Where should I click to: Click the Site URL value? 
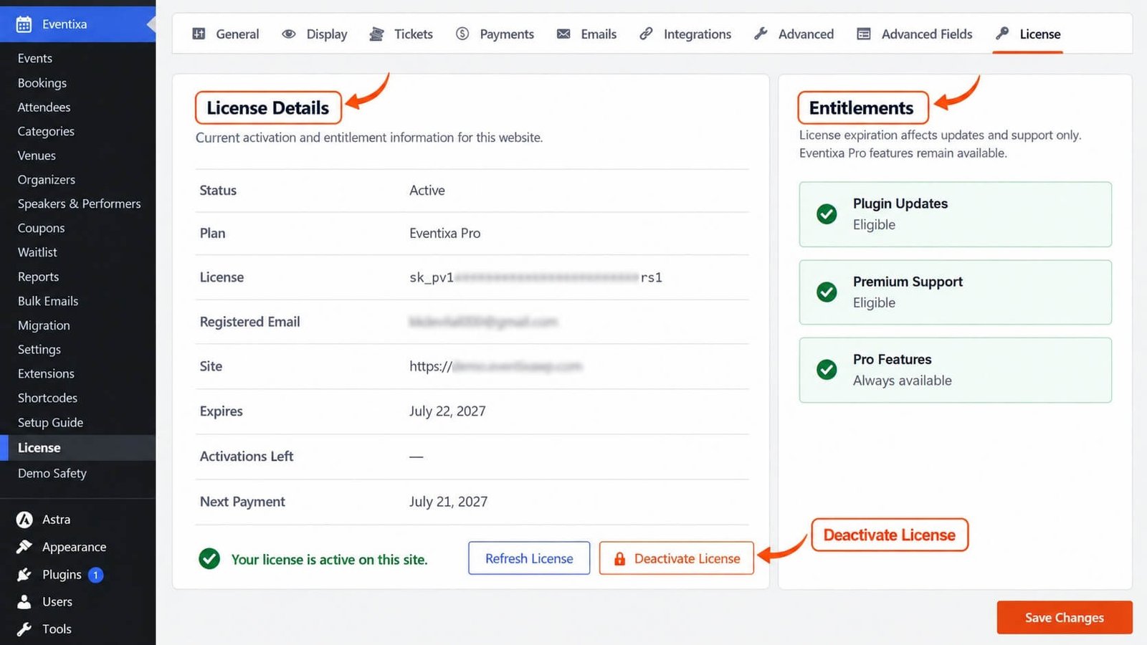point(496,366)
